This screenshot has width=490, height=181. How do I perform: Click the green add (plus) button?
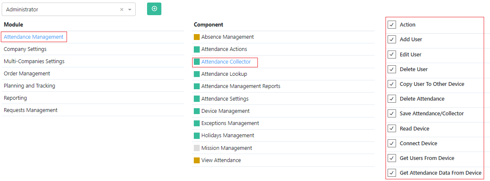[154, 9]
